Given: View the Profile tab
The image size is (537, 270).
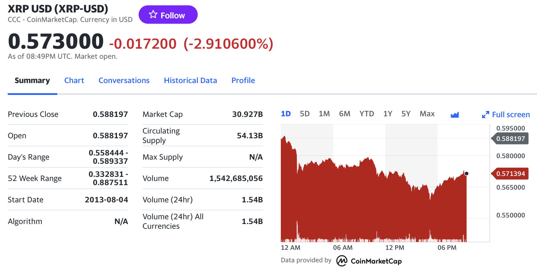Looking at the screenshot, I should pyautogui.click(x=243, y=80).
